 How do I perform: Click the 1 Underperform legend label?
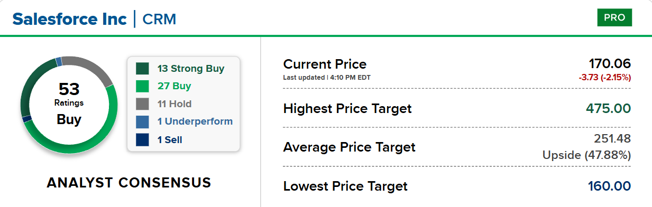(x=195, y=122)
